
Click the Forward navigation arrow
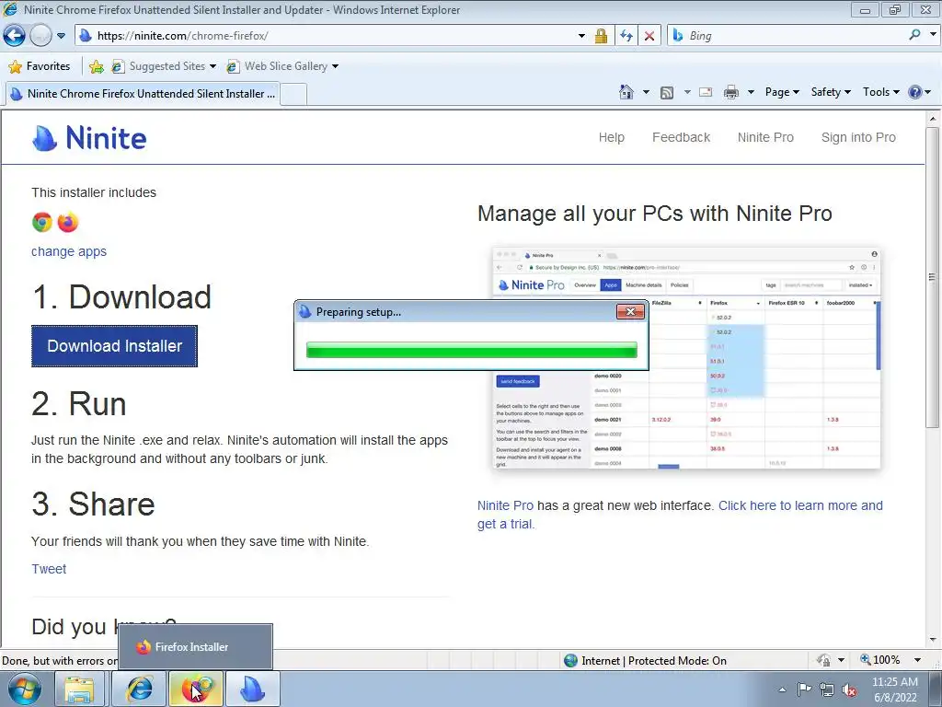click(x=40, y=36)
